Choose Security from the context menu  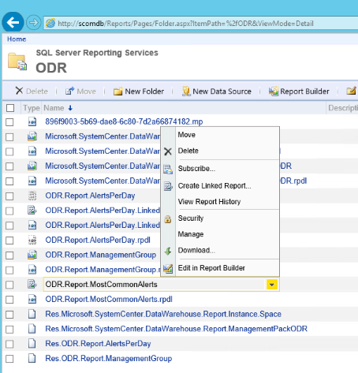coord(191,218)
